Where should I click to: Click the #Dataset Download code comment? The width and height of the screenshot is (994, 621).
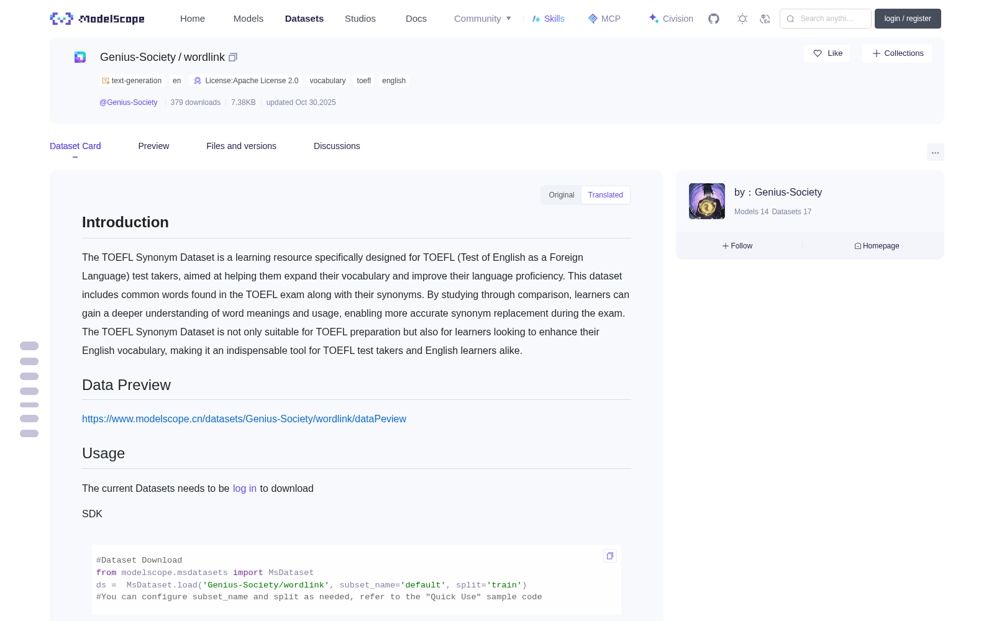point(139,560)
